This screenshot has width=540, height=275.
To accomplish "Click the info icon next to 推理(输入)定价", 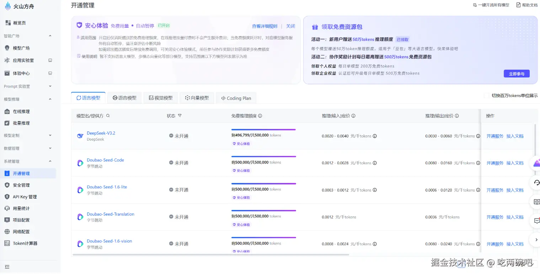I will coord(353,116).
